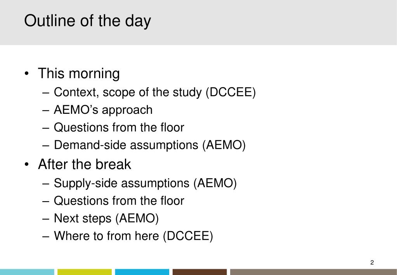Click the slide number 2

coord(372,263)
